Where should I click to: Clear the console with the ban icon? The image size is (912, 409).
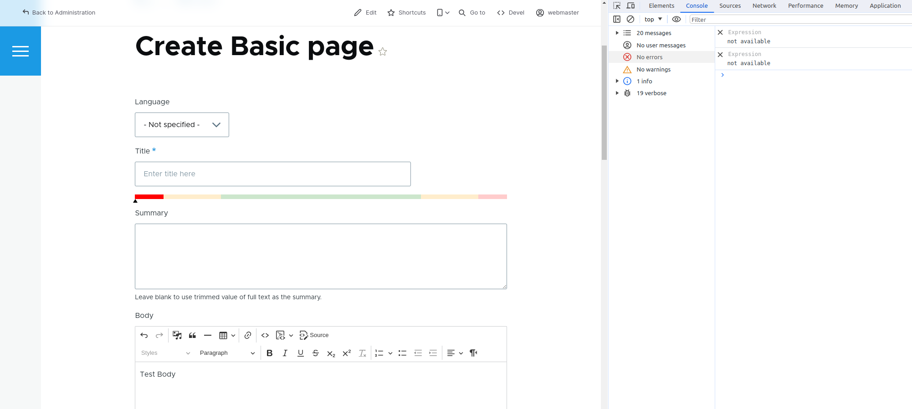pyautogui.click(x=630, y=19)
